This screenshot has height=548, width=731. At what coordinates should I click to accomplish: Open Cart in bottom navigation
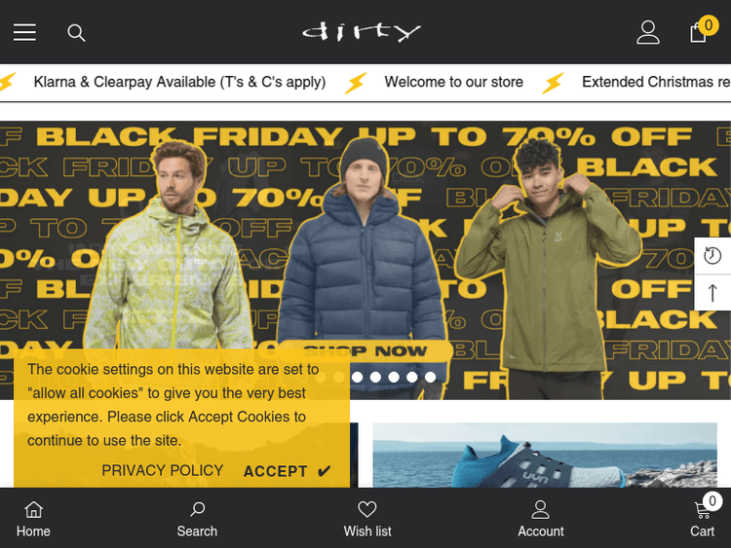(703, 519)
